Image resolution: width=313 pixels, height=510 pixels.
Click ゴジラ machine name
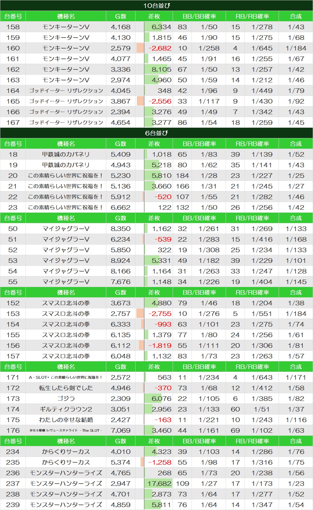(66, 399)
